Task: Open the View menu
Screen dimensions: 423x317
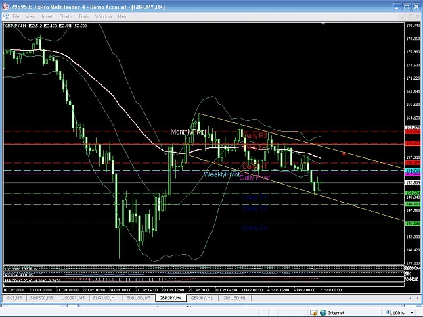Action: [30, 16]
